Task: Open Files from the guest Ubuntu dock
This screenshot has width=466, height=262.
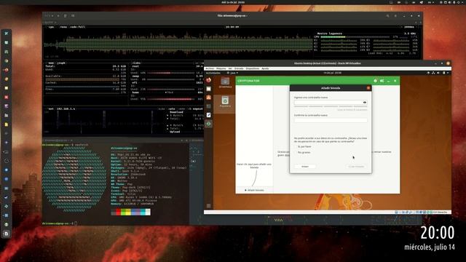Action: point(209,89)
